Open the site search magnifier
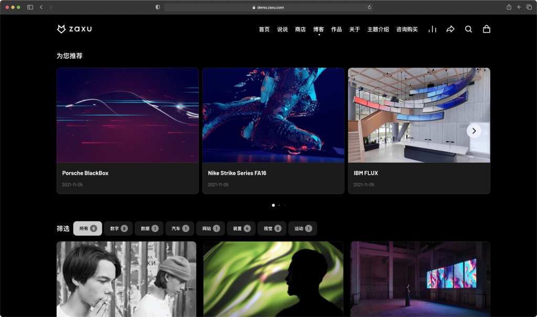This screenshot has width=537, height=317. [x=468, y=29]
